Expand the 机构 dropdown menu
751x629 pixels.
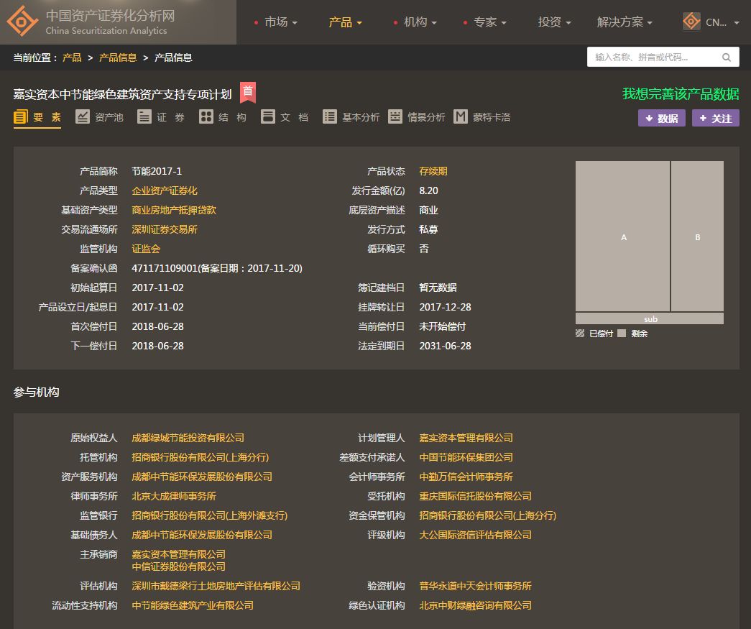click(x=420, y=22)
